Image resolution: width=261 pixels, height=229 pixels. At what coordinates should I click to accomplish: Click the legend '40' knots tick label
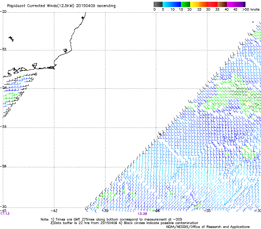[226, 10]
